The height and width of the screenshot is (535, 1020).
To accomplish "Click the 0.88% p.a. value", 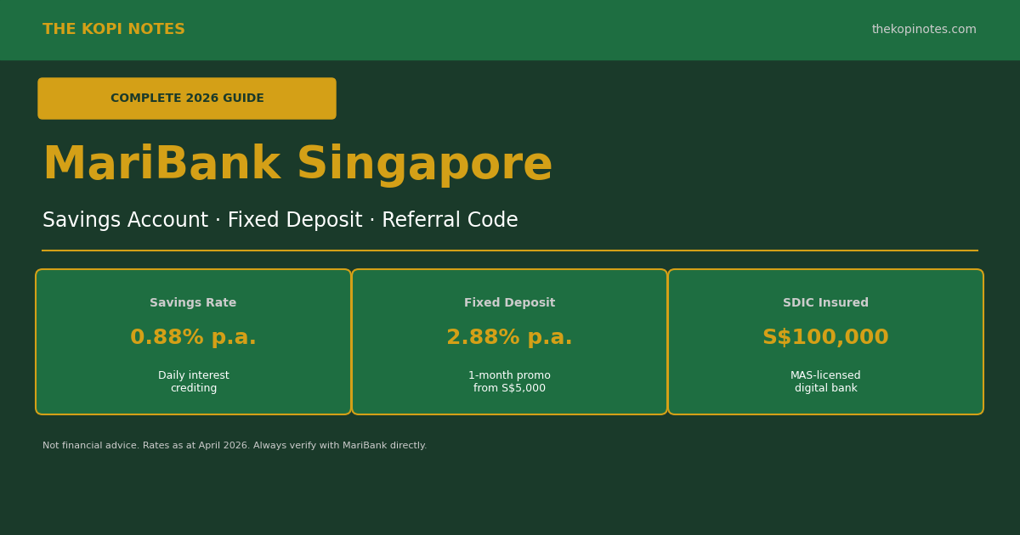I will (x=193, y=338).
